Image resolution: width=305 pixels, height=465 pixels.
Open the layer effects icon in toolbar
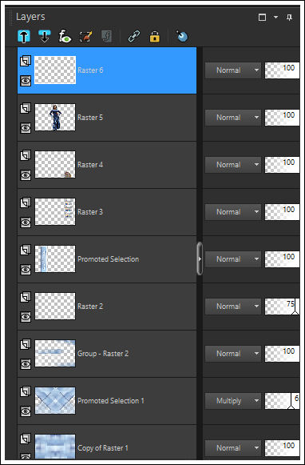[x=65, y=37]
